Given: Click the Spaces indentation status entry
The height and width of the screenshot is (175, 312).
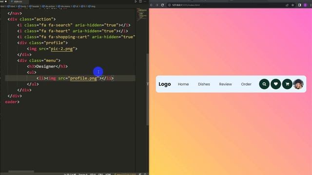Looking at the screenshot, I should [83, 174].
